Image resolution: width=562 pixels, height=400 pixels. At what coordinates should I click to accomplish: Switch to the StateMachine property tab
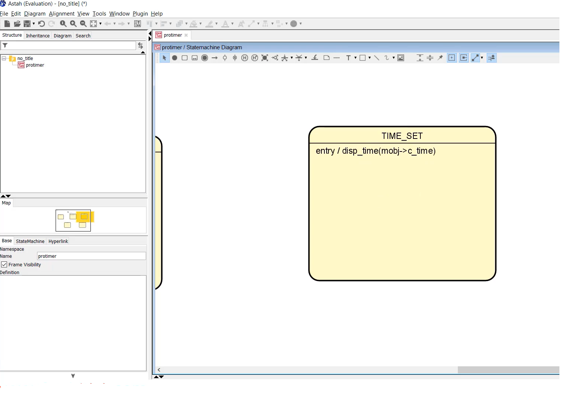click(30, 241)
